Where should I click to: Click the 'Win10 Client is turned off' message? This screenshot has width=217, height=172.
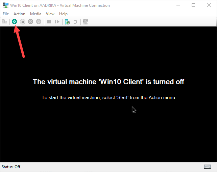pos(108,82)
